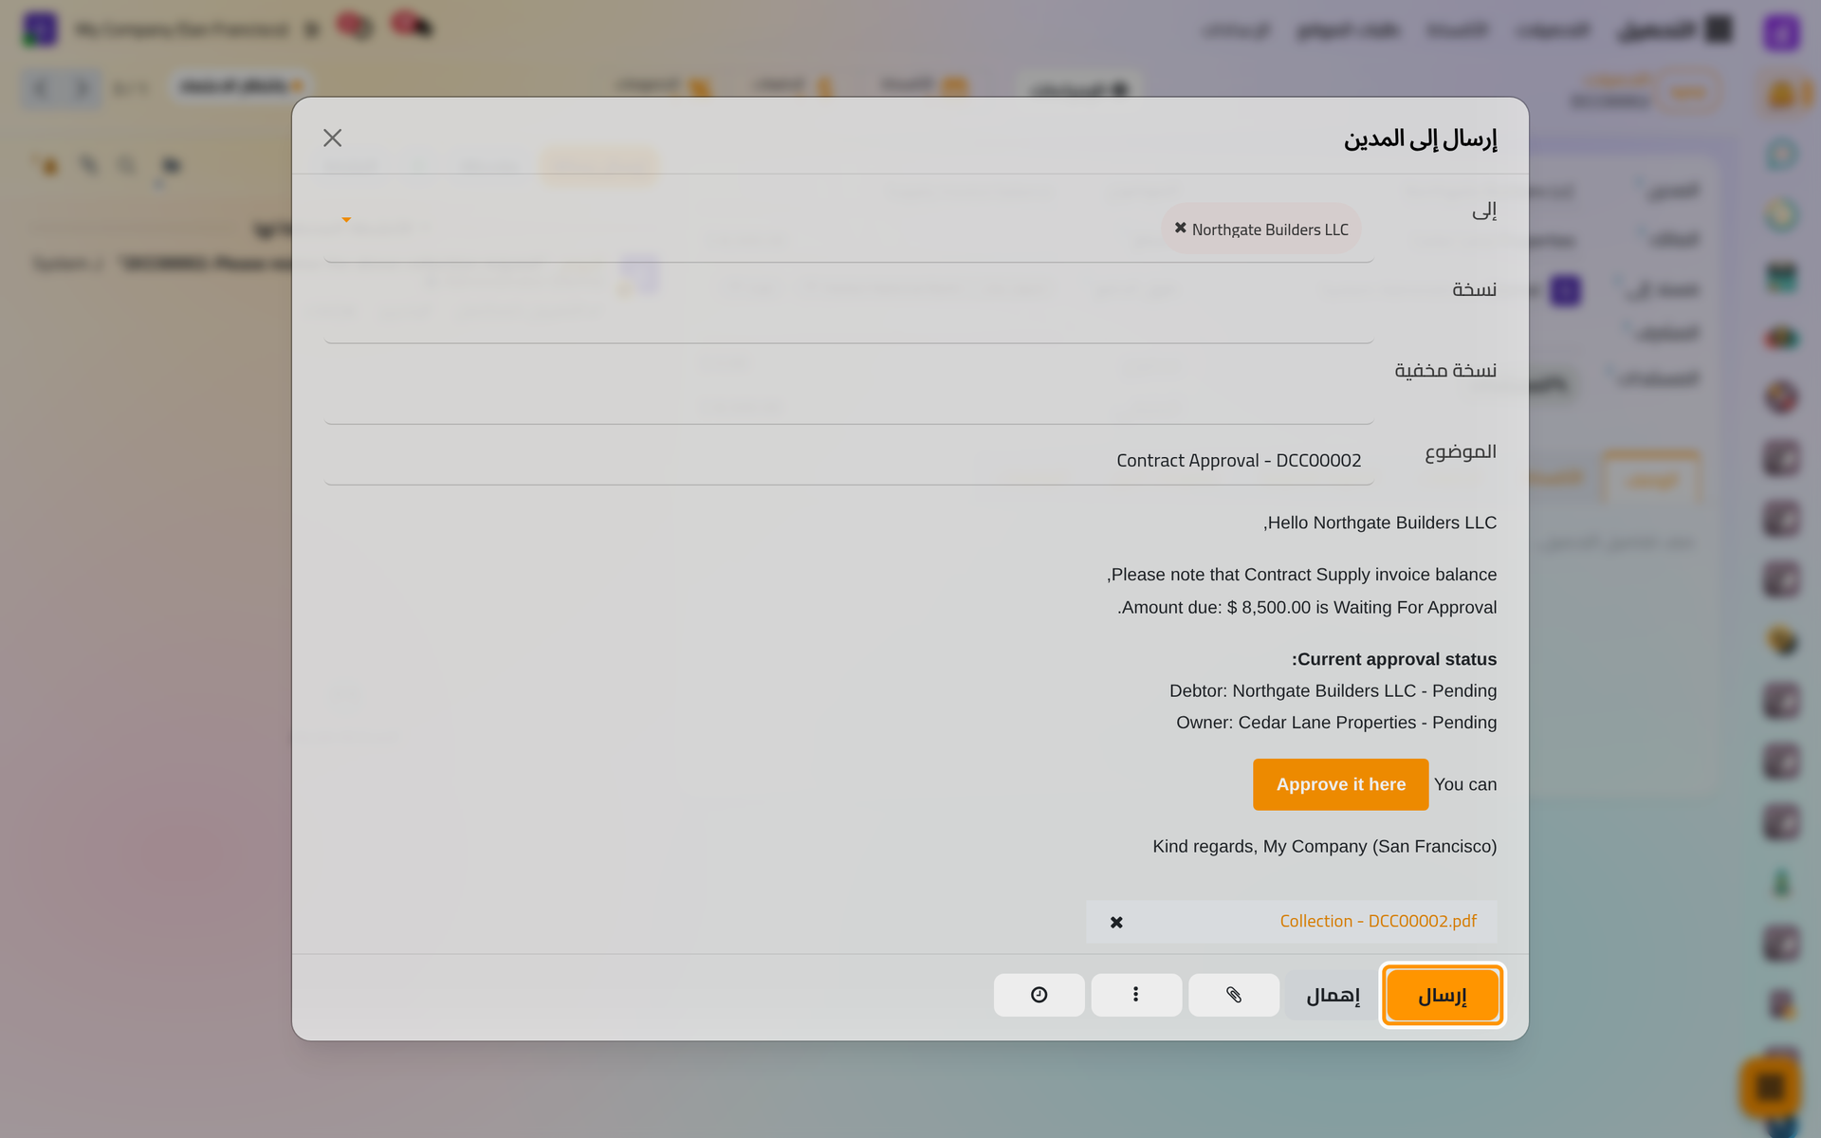
Task: Remove Northgate Builders LLC recipient tag
Action: click(x=1180, y=229)
